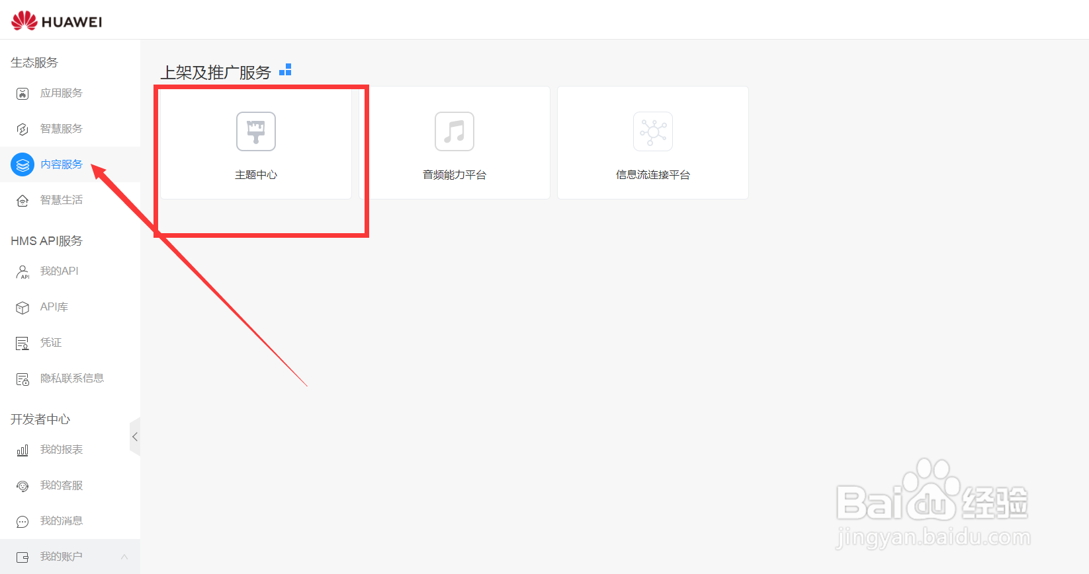The width and height of the screenshot is (1089, 574).
Task: Open 隐私联系信息 entry
Action: point(72,378)
